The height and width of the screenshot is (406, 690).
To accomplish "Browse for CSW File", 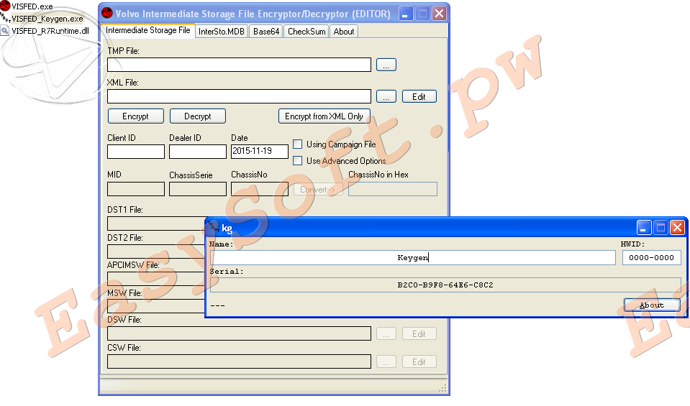I will point(386,362).
